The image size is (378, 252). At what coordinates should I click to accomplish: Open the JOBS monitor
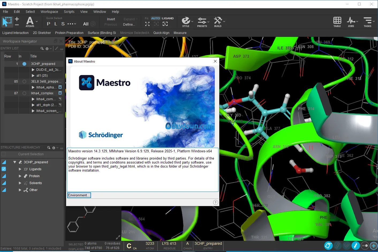click(x=351, y=22)
